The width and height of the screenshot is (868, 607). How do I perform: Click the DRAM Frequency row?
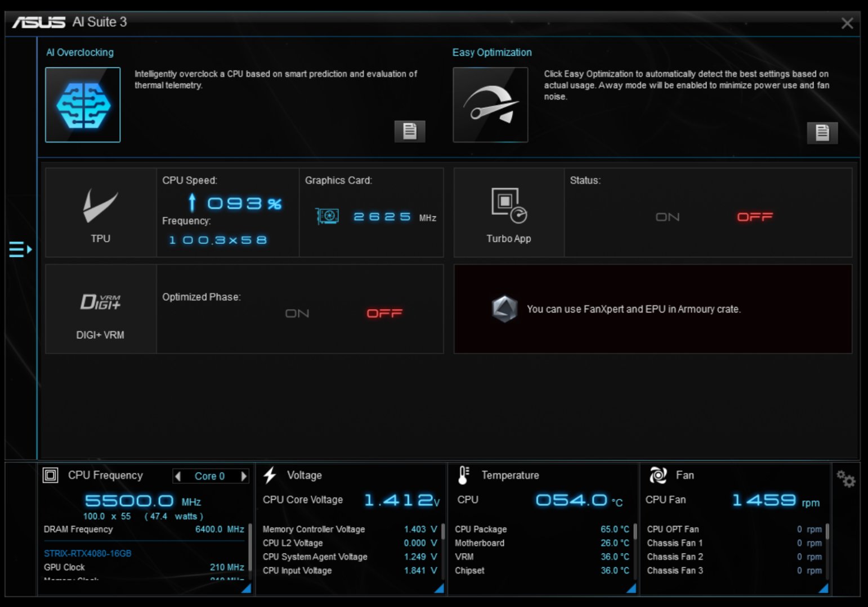[x=144, y=529]
